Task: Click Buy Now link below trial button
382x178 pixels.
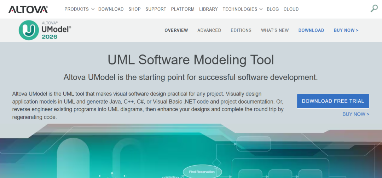Action: (x=356, y=114)
